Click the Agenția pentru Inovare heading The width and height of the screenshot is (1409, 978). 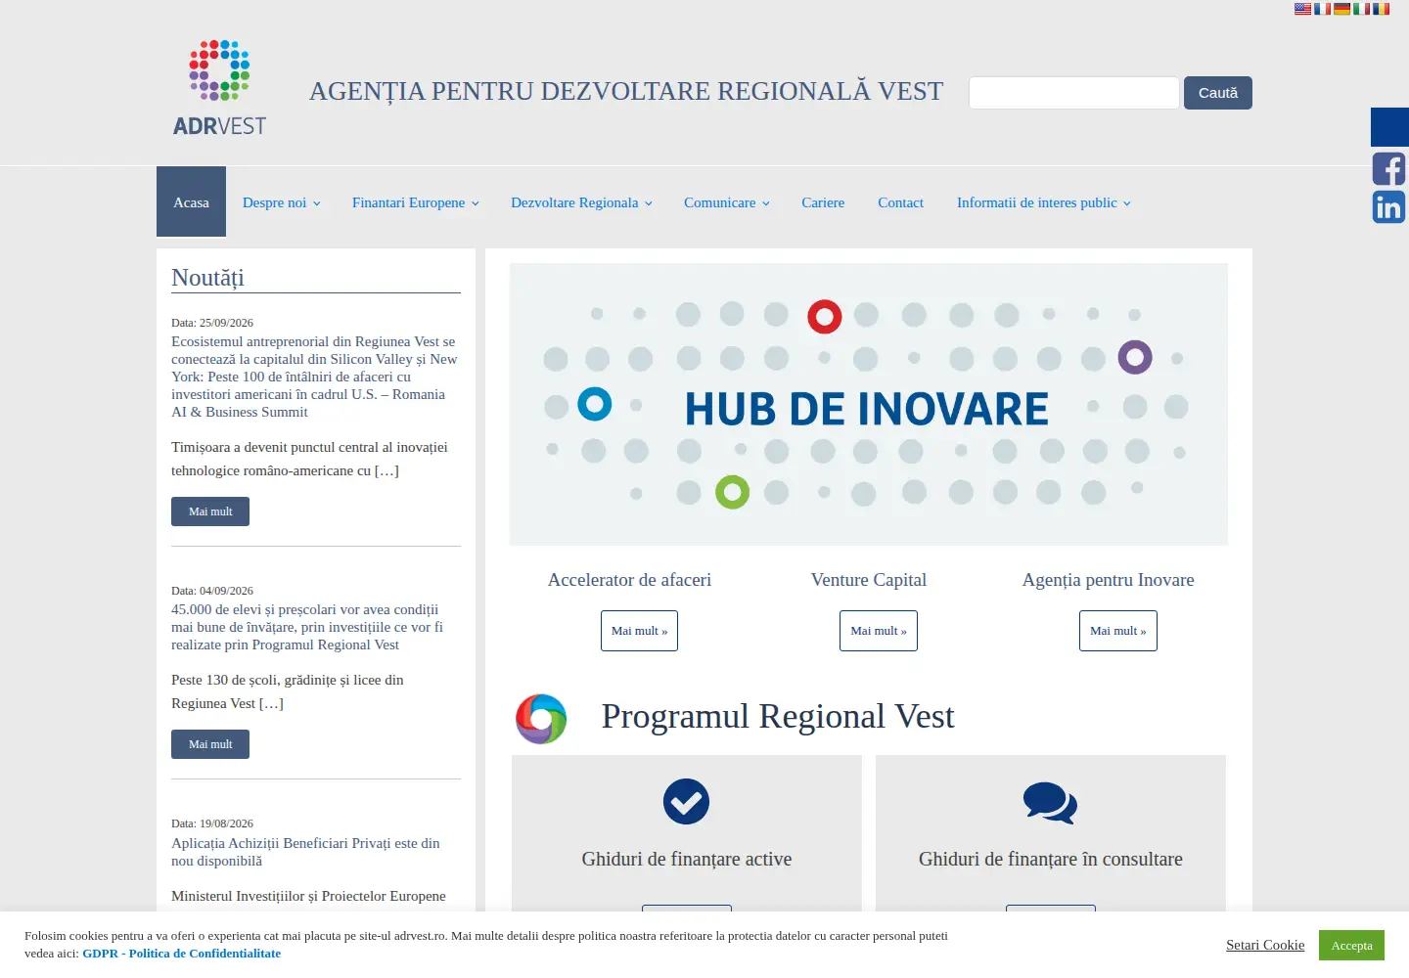point(1109,580)
